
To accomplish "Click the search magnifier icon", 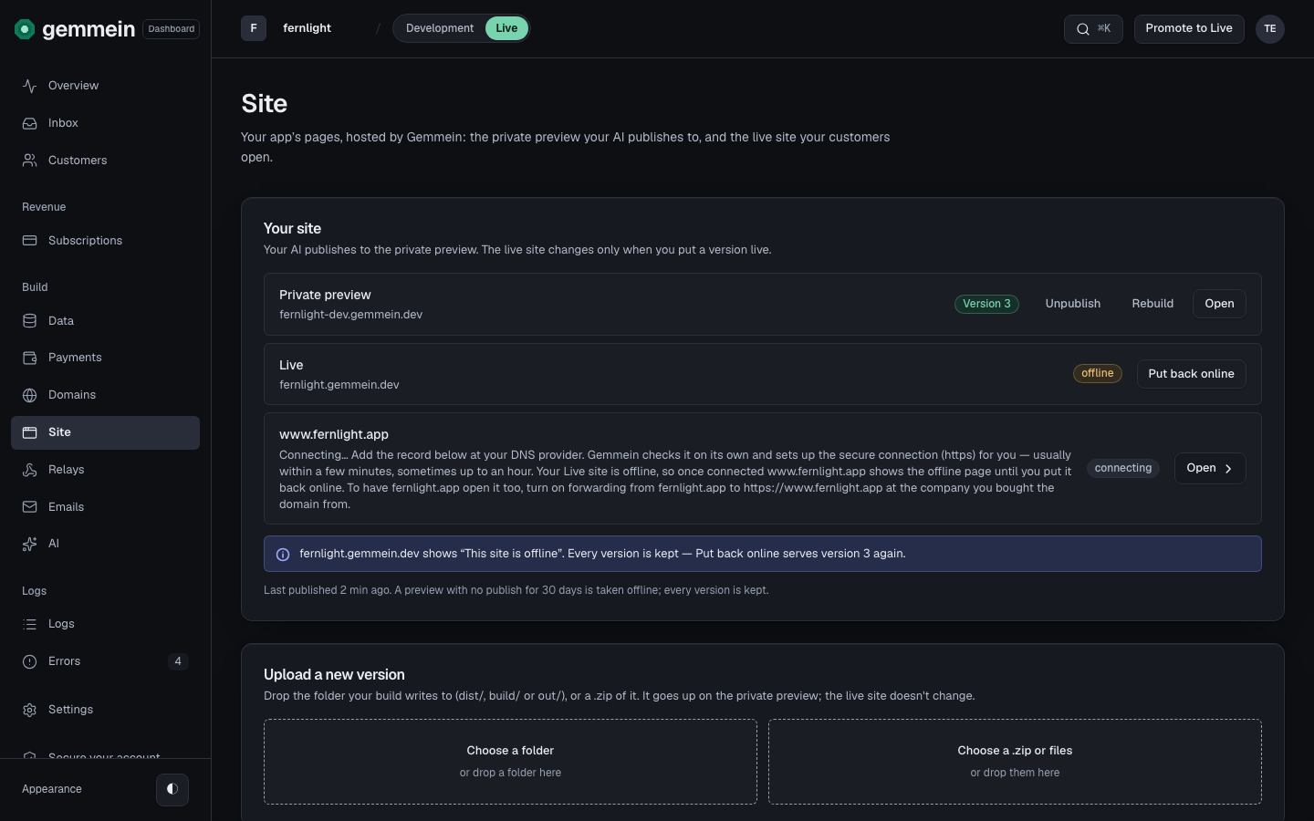I will click(x=1083, y=29).
